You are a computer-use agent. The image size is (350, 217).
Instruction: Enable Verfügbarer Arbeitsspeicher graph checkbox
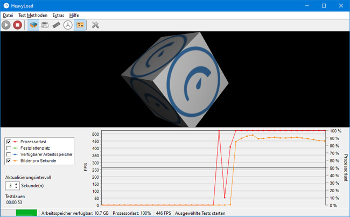(9, 154)
